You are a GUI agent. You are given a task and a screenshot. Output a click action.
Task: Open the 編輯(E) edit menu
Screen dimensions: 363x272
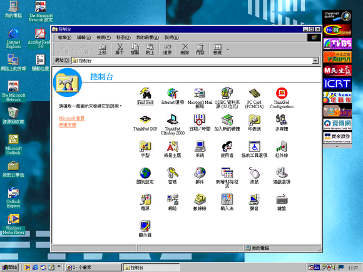(84, 38)
